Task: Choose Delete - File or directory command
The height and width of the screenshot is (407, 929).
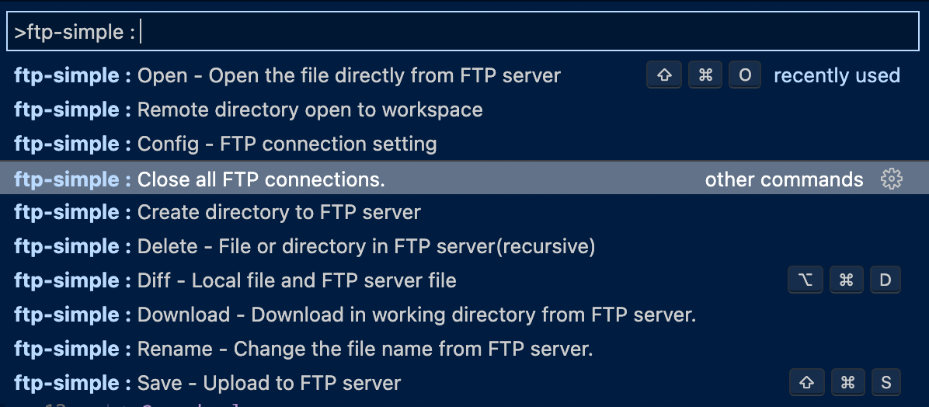Action: tap(464, 246)
